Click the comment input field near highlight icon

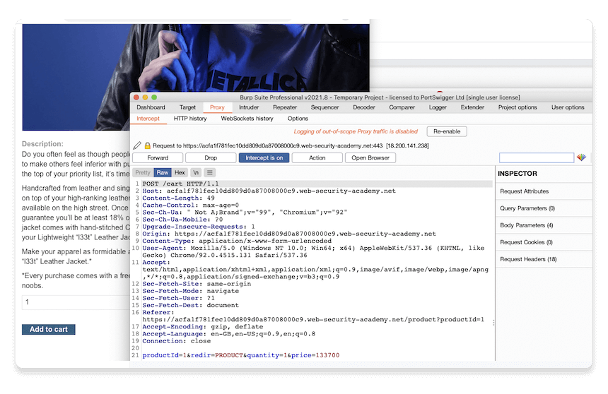pyautogui.click(x=537, y=157)
